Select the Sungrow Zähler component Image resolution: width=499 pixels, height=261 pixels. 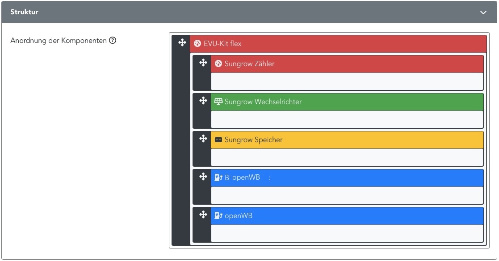coord(347,63)
